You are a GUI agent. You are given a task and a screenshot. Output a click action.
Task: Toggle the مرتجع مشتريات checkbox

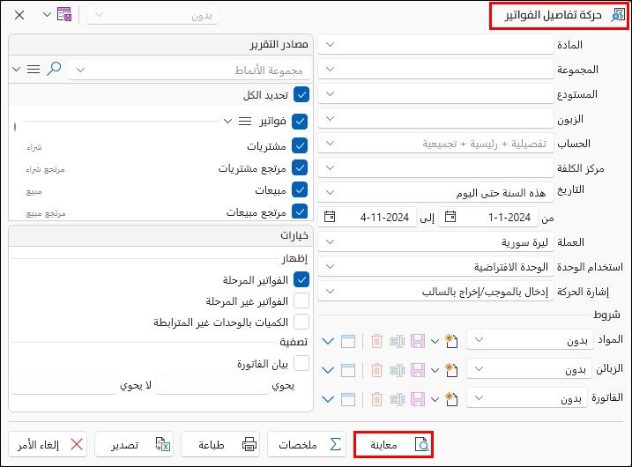click(x=300, y=167)
